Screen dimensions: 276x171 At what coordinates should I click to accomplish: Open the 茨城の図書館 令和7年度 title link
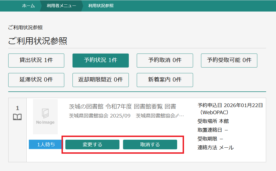122,106
